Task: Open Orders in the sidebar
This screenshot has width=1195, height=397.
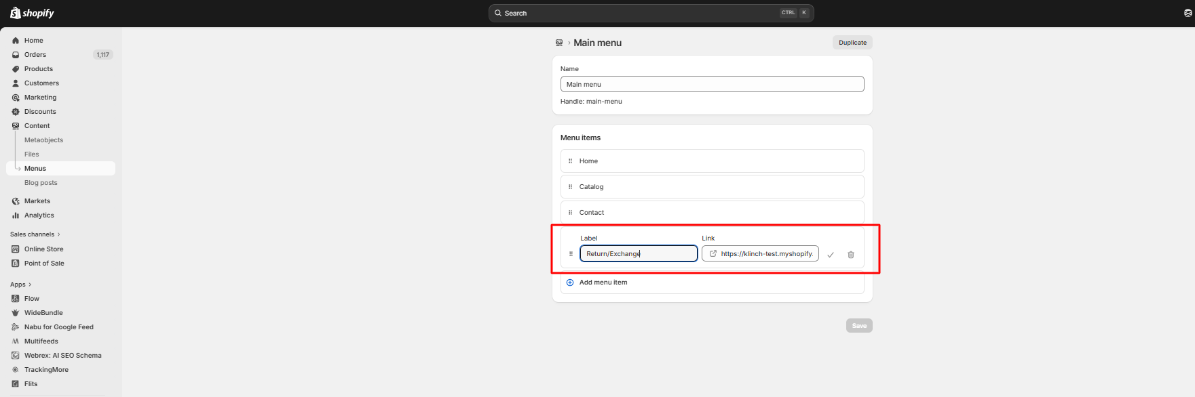Action: click(35, 55)
